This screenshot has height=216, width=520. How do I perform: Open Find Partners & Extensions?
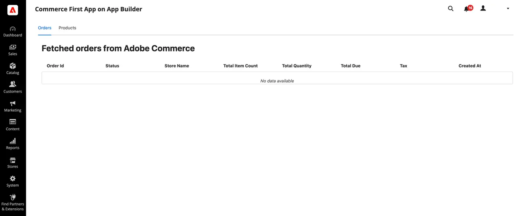13,203
